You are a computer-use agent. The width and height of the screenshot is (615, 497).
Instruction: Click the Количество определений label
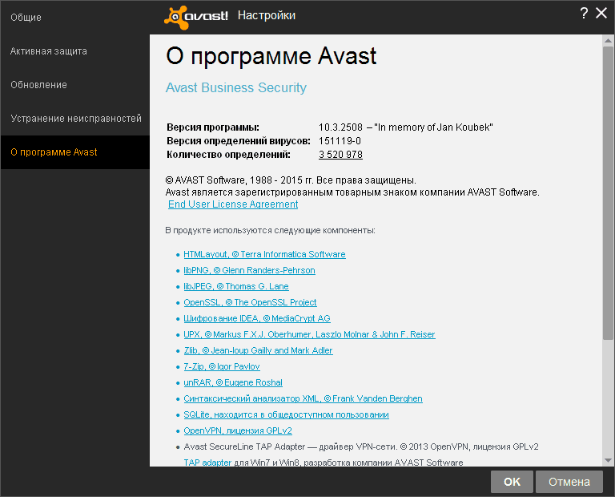[x=229, y=155]
